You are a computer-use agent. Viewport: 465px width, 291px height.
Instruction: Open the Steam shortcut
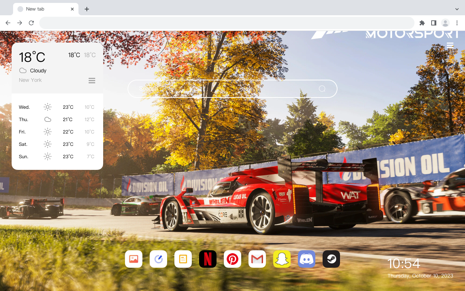pyautogui.click(x=331, y=259)
